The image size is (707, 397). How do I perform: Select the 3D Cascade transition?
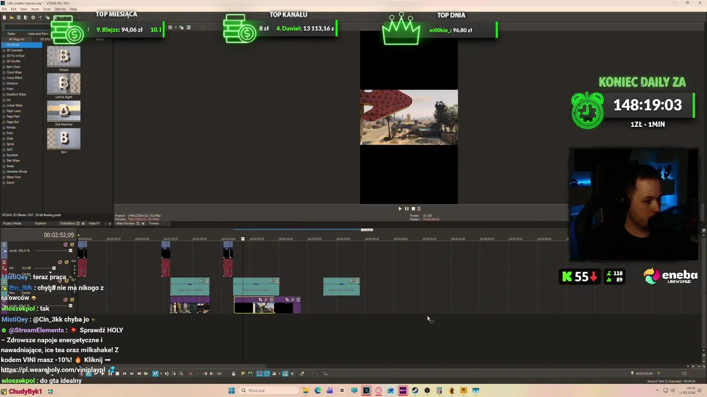[x=14, y=50]
